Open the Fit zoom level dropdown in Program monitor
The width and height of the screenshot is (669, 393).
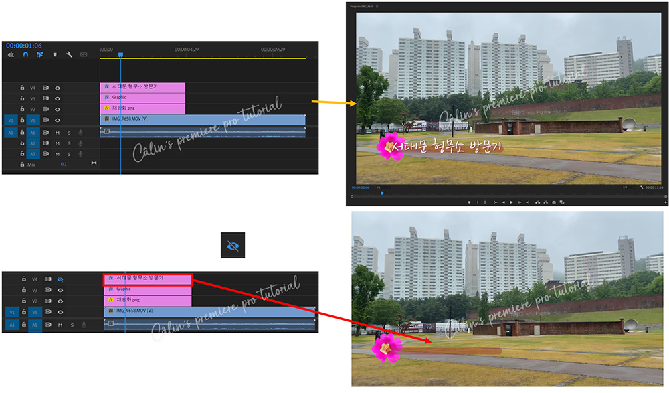pos(383,187)
